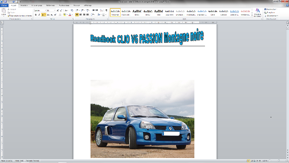289x163 pixels.
Task: Click the Copier (Copy) command
Action: point(12,12)
